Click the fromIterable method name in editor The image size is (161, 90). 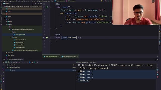(69, 38)
